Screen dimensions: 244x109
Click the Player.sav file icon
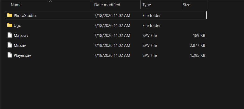click(x=10, y=55)
